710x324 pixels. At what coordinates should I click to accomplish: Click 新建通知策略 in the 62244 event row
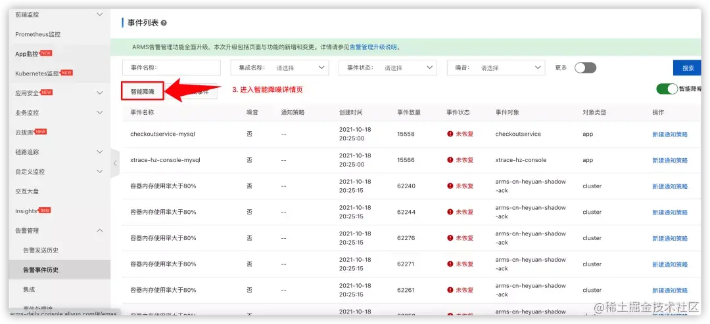click(670, 212)
